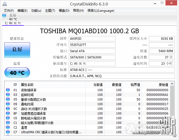Click status orb for row C7 UltraDMA CRC

point(8,132)
